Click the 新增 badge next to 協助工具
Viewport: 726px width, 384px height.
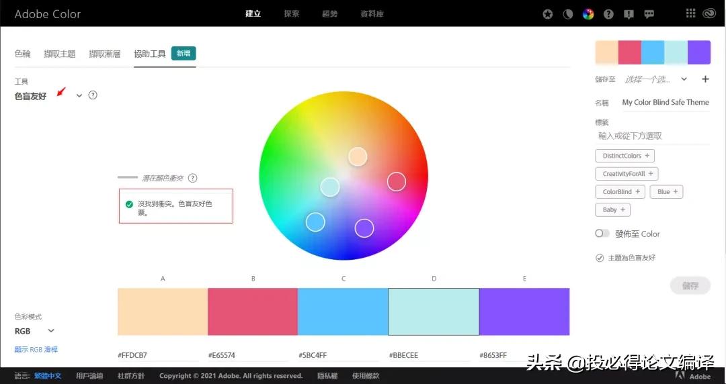[x=184, y=53]
